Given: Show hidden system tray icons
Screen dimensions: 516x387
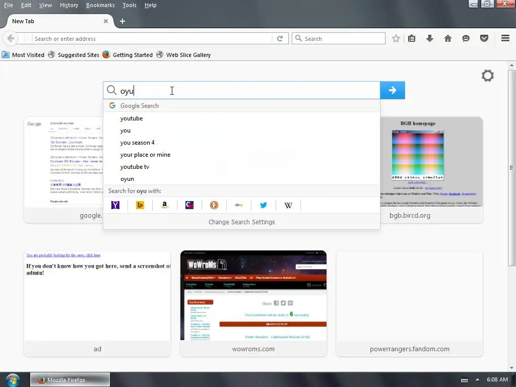Looking at the screenshot, I should tap(477, 379).
